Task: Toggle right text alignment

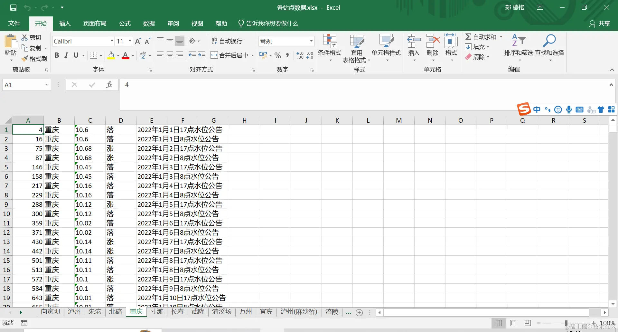Action: point(180,55)
